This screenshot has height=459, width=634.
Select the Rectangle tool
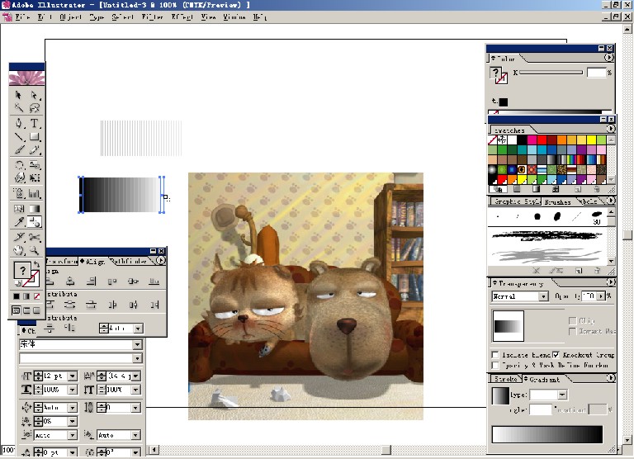(x=35, y=136)
